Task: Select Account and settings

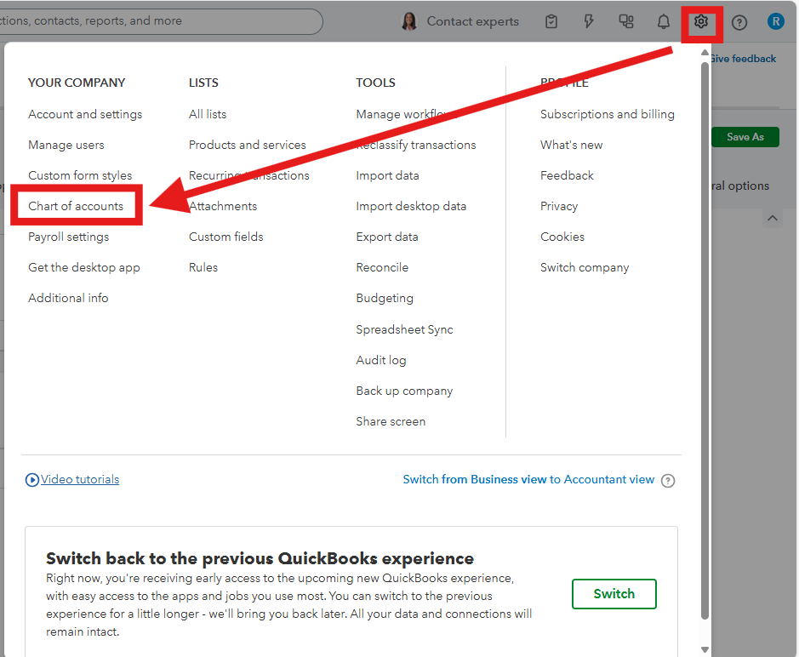Action: (x=85, y=114)
